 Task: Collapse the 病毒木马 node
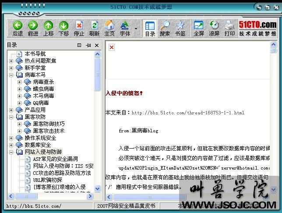pyautogui.click(x=11, y=75)
